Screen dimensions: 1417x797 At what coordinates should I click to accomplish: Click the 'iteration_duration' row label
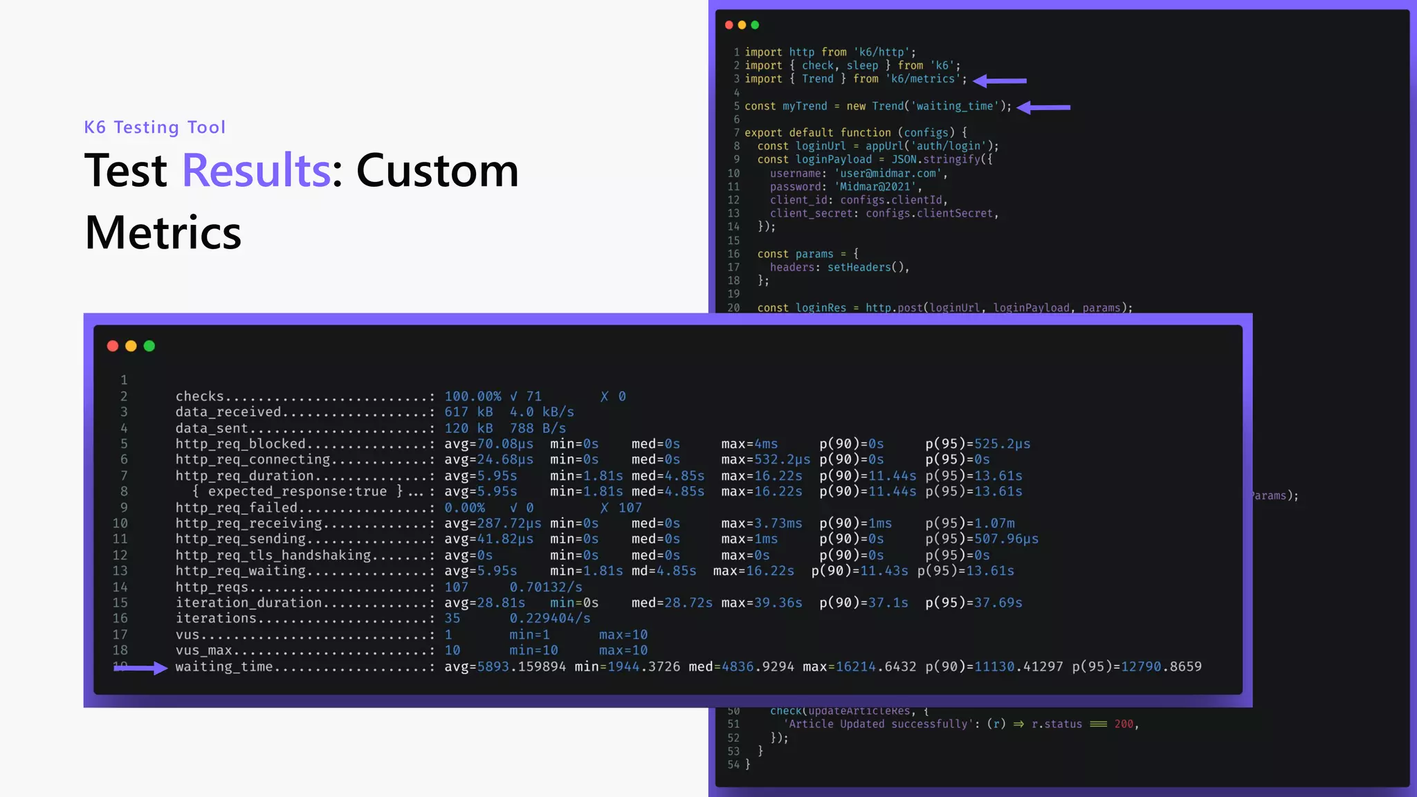click(248, 603)
